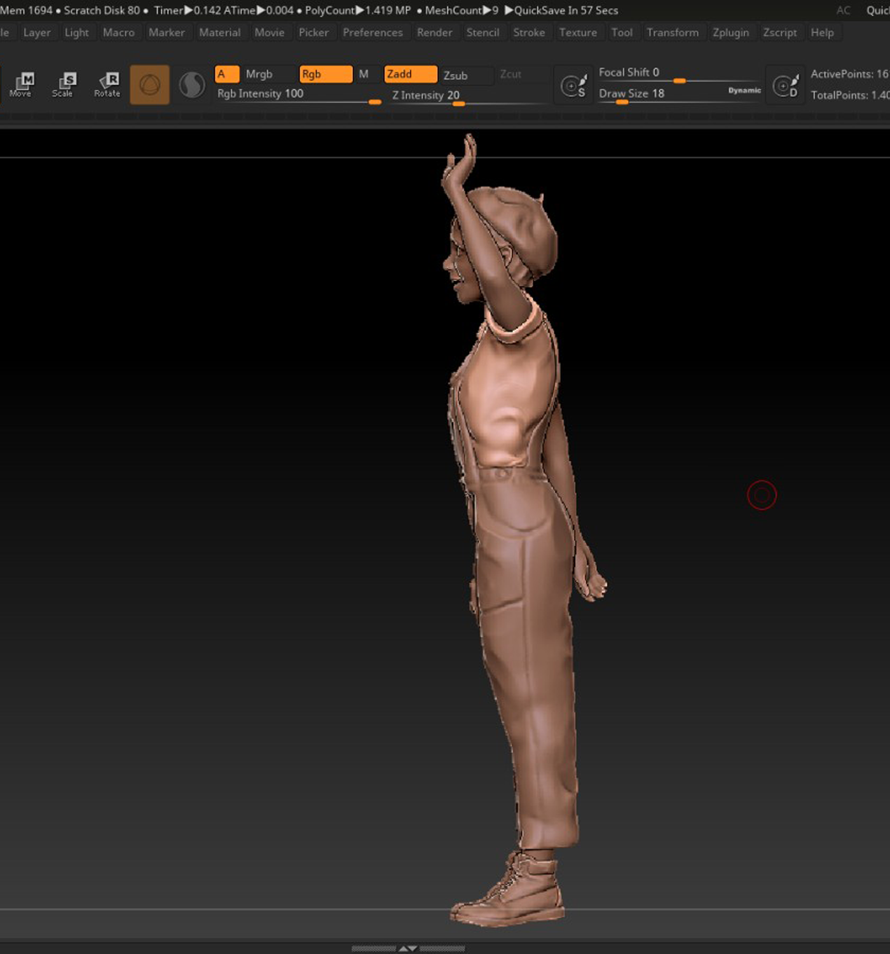
Task: Open the Zplugin menu
Action: click(731, 32)
